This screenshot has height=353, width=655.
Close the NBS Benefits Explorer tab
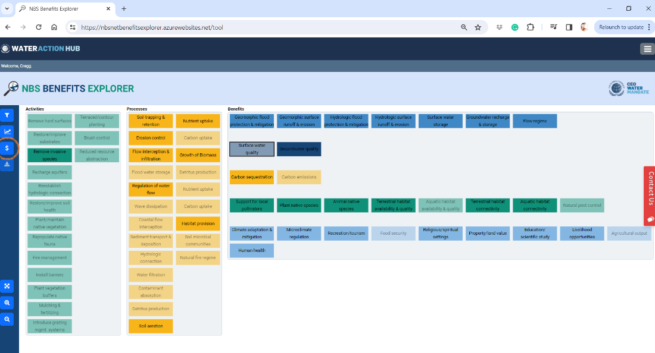coord(108,8)
